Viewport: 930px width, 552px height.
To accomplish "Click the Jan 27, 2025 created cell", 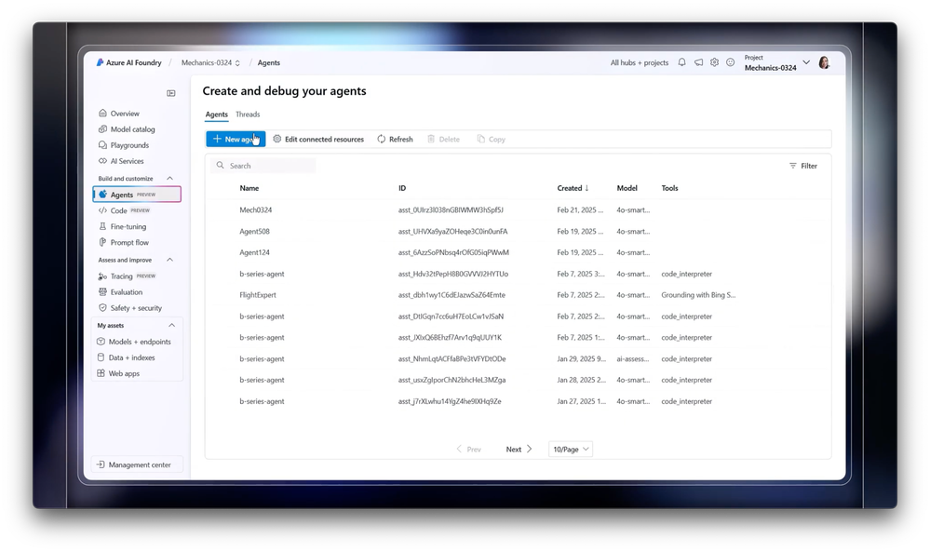I will (x=581, y=401).
